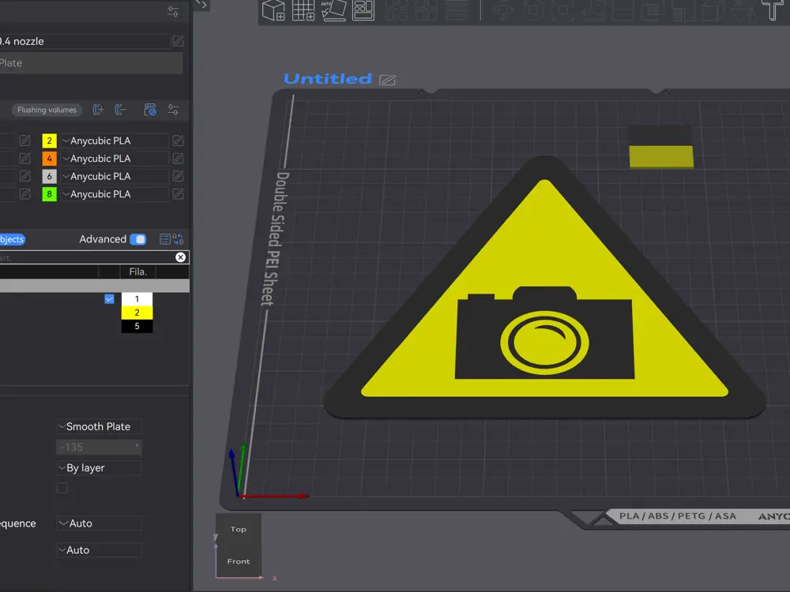The height and width of the screenshot is (592, 790).
Task: Select black filament 5 cell in object list
Action: [x=137, y=326]
